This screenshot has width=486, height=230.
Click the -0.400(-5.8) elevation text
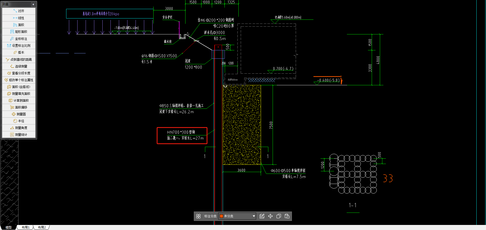pyautogui.click(x=328, y=80)
